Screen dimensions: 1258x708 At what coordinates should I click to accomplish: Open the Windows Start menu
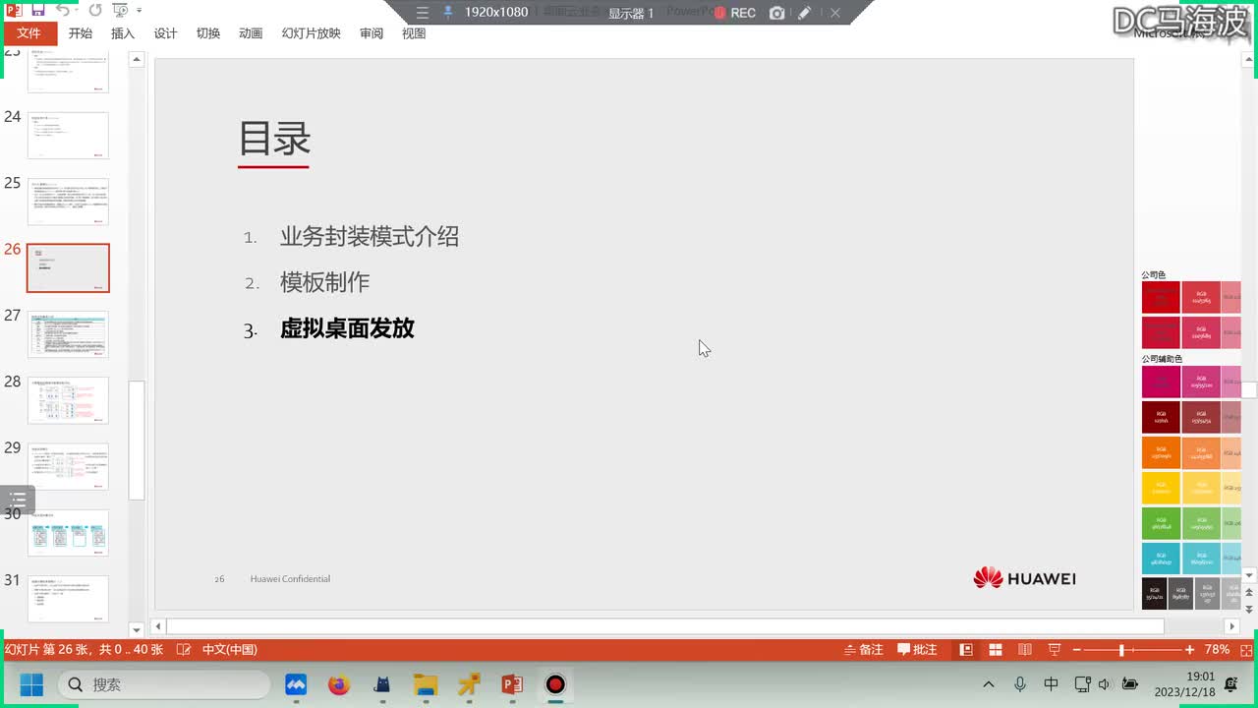pyautogui.click(x=31, y=684)
